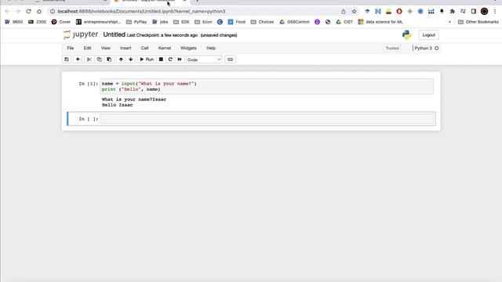Open the Edit menu
The width and height of the screenshot is (502, 282).
[87, 48]
